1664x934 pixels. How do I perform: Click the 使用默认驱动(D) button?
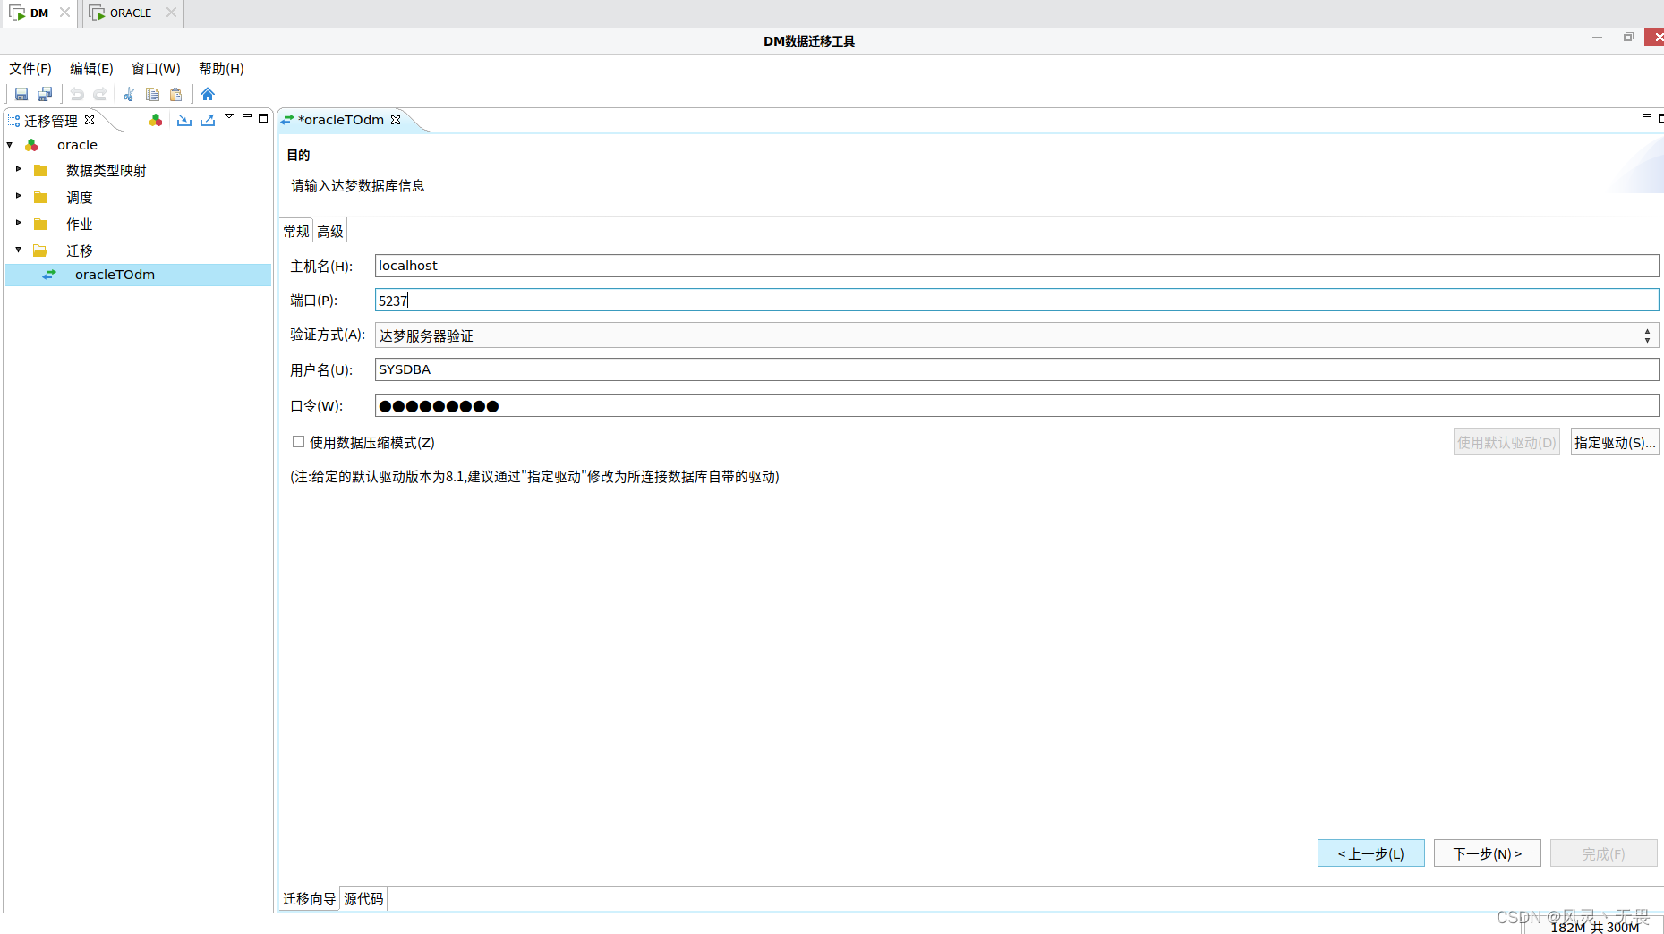1506,442
